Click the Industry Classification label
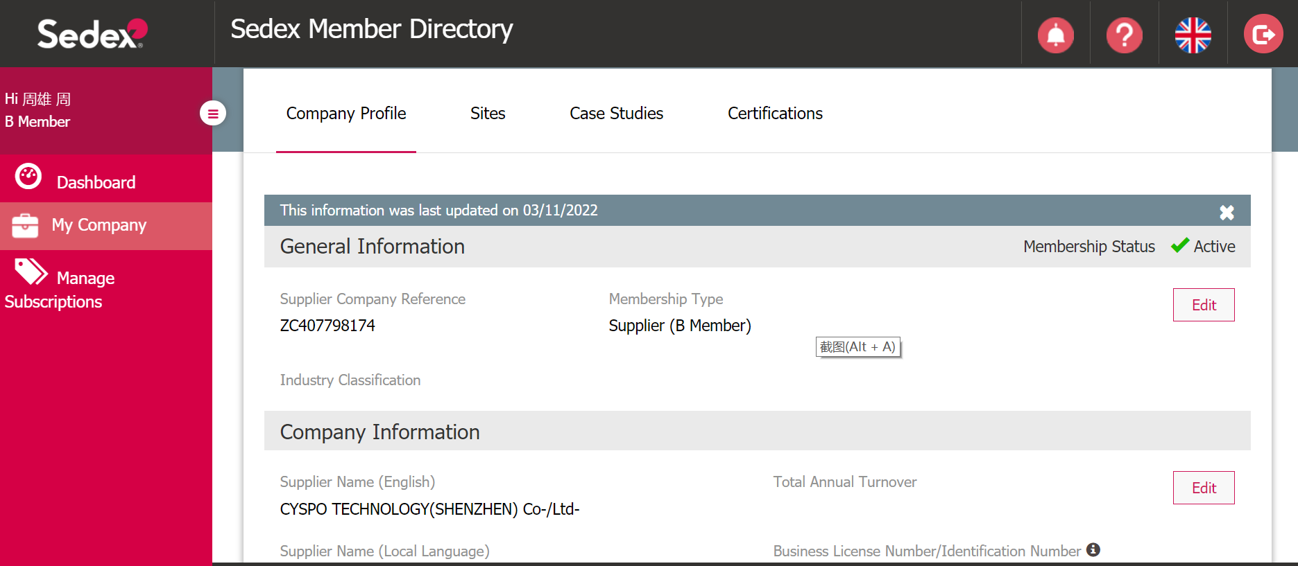1298x566 pixels. (350, 380)
